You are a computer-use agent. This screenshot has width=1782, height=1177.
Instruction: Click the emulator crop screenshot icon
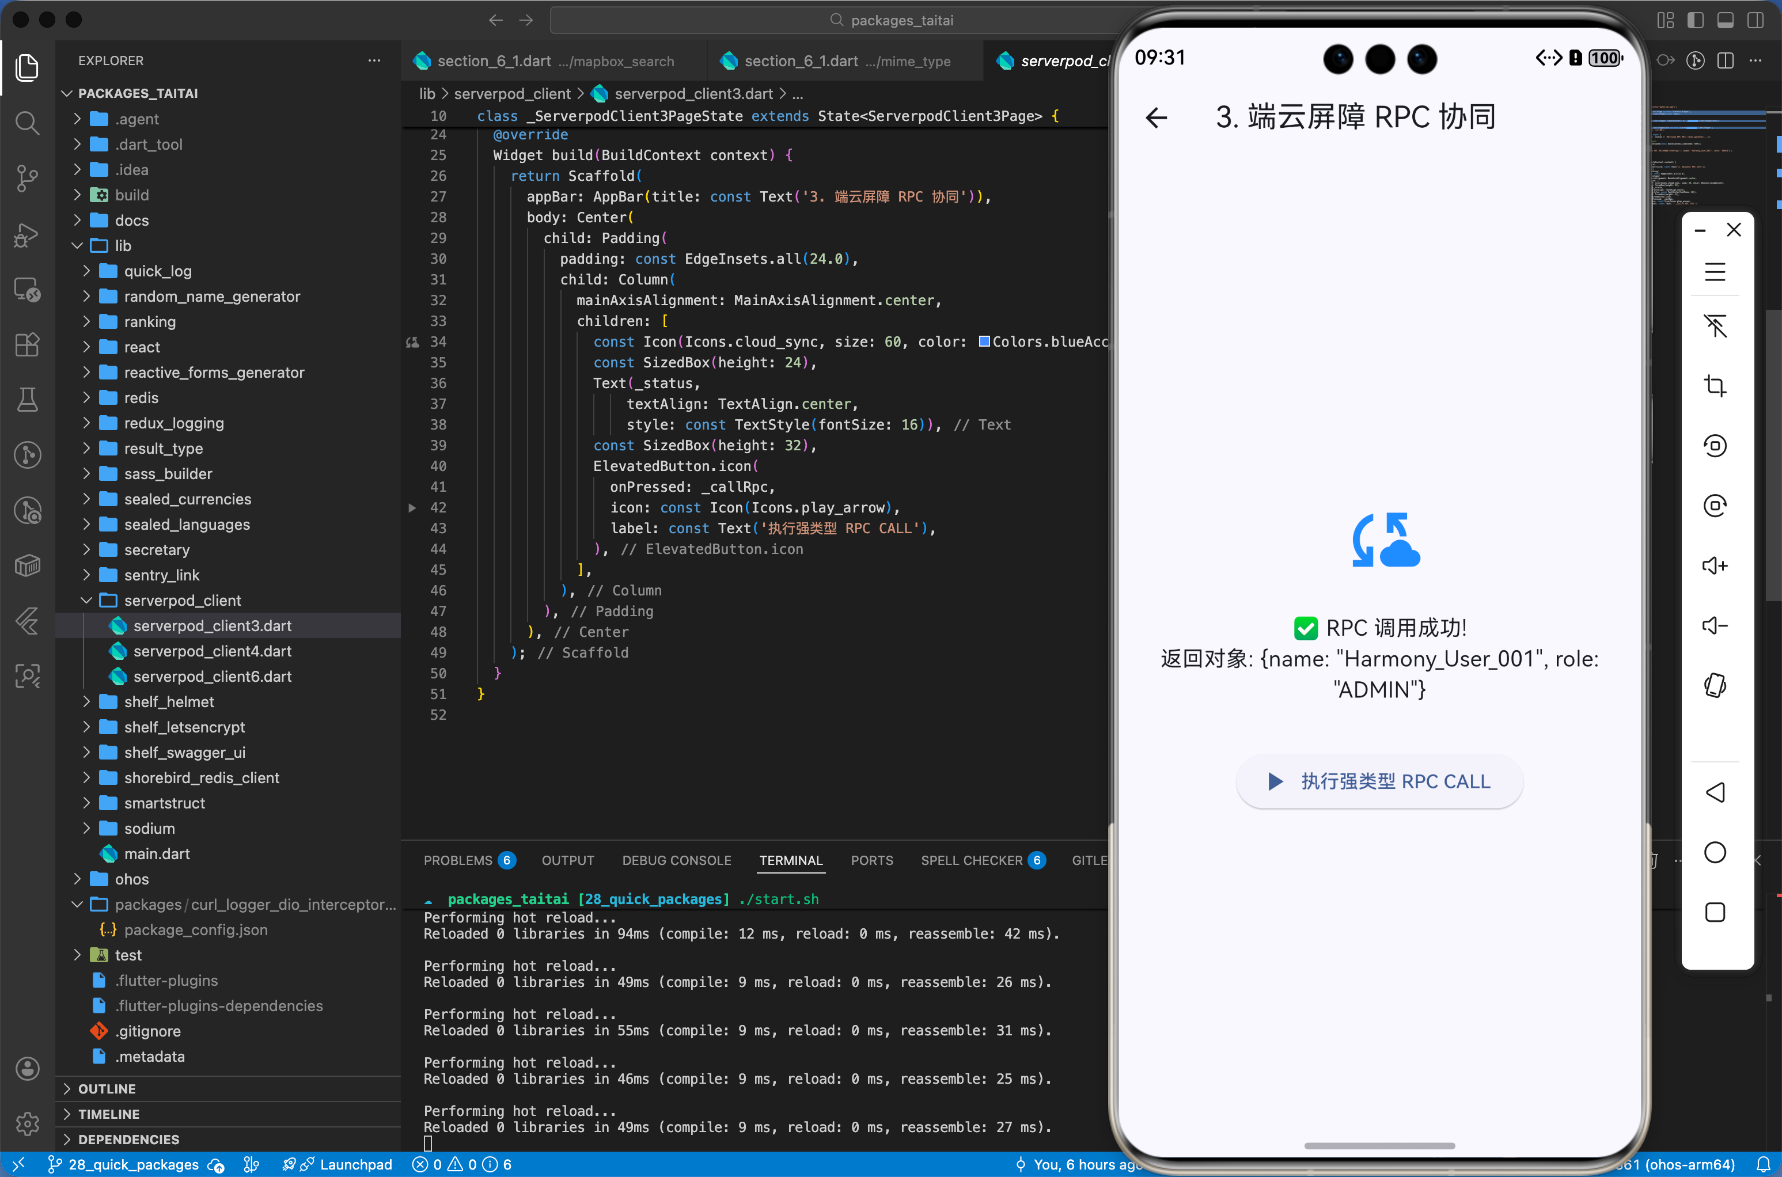(1715, 386)
